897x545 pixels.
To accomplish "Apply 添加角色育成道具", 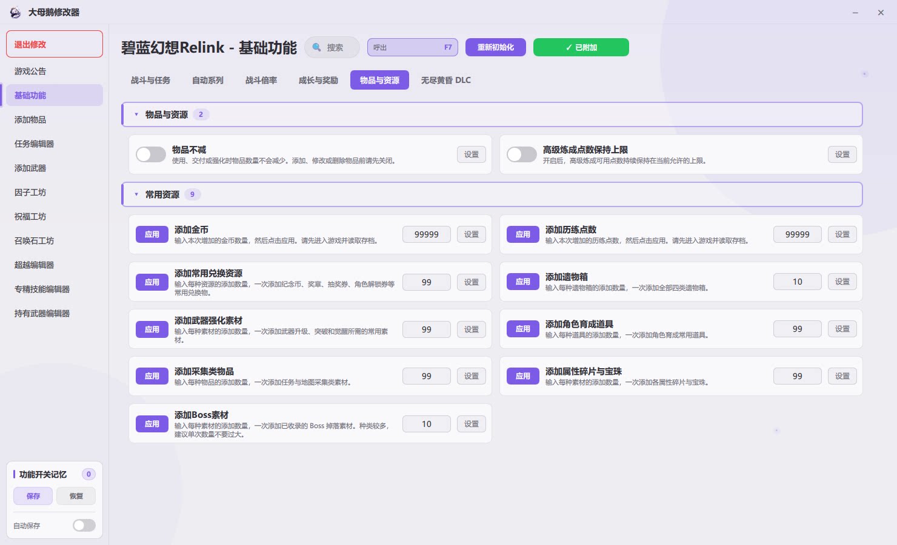I will [523, 329].
